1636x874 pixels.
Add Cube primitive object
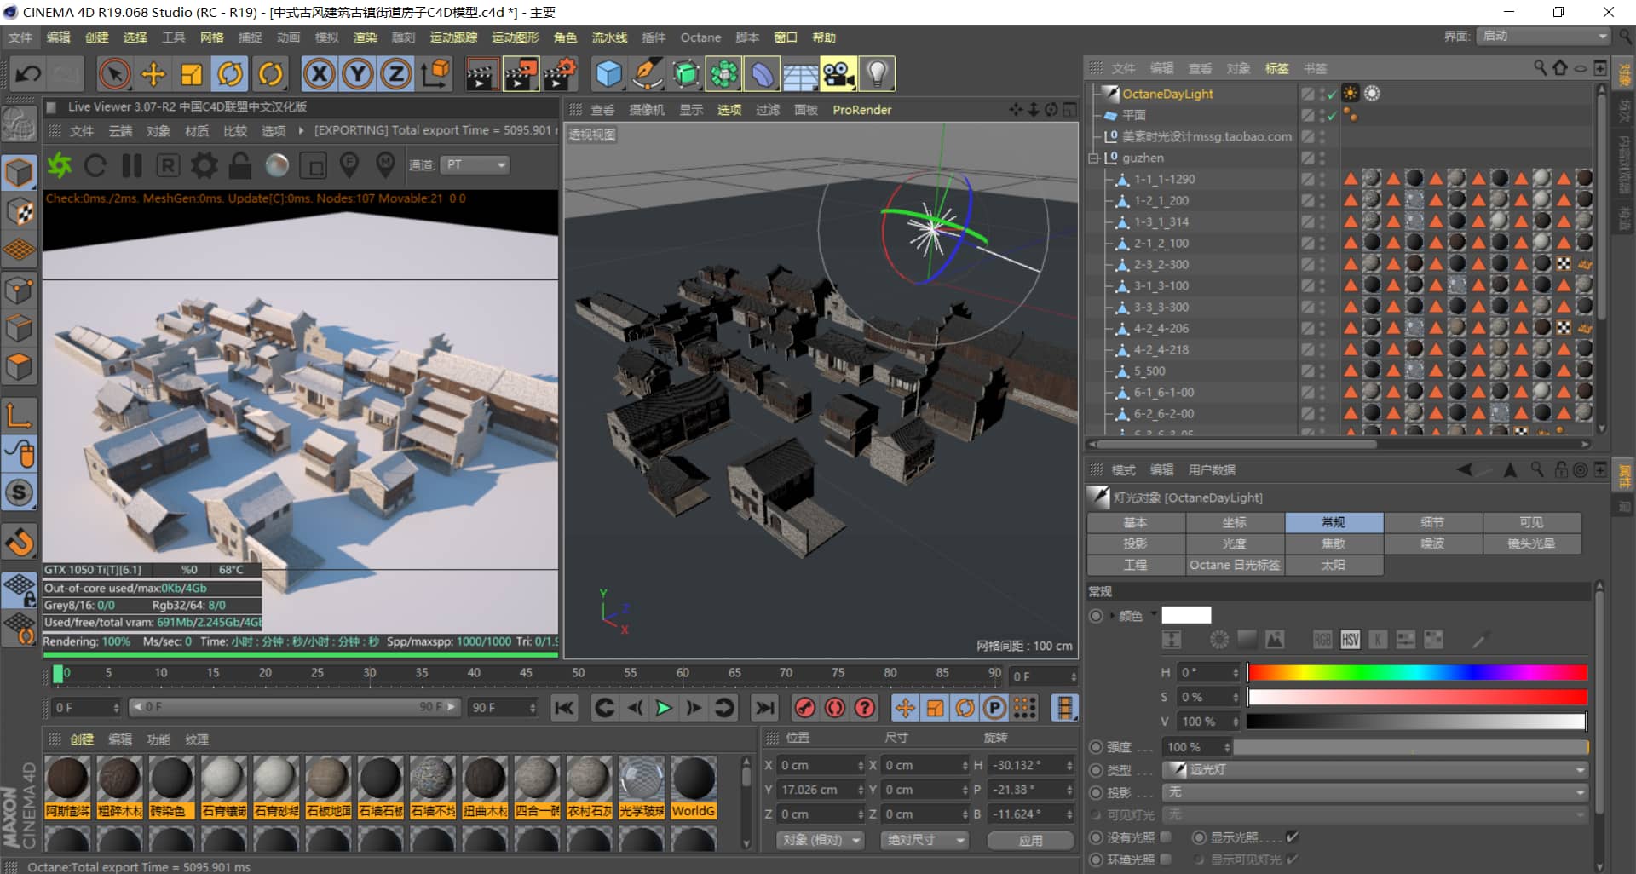(608, 74)
